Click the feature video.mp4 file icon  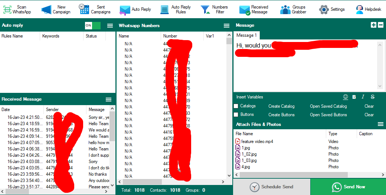pos(238,141)
